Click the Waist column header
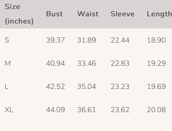The height and width of the screenshot is (131, 172). pos(87,14)
